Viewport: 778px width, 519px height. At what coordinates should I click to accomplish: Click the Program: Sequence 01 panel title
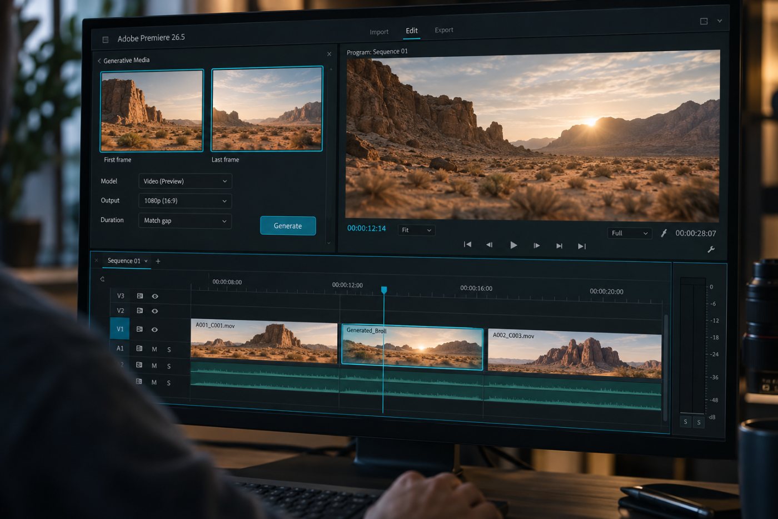point(377,52)
